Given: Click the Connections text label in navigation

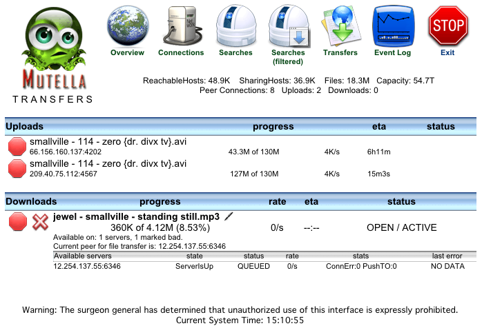Looking at the screenshot, I should tap(181, 53).
